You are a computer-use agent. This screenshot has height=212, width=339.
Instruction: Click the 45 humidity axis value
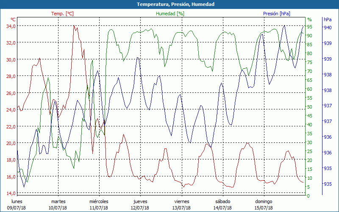[x=310, y=116]
